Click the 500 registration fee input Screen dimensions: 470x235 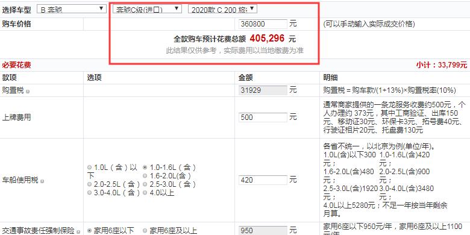pos(263,117)
